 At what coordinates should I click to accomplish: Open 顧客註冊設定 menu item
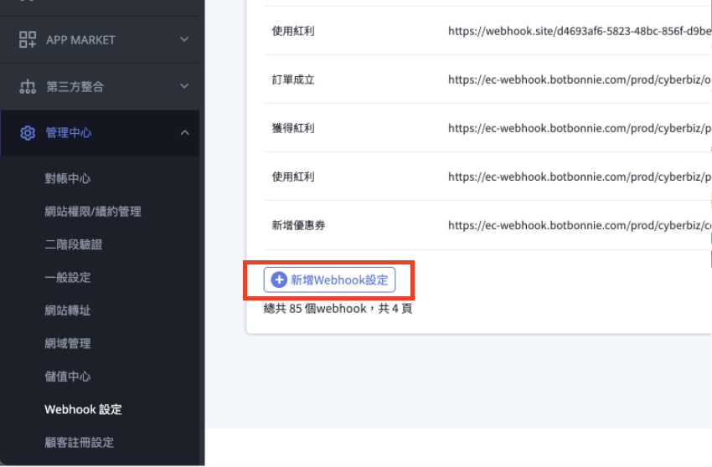click(x=80, y=442)
